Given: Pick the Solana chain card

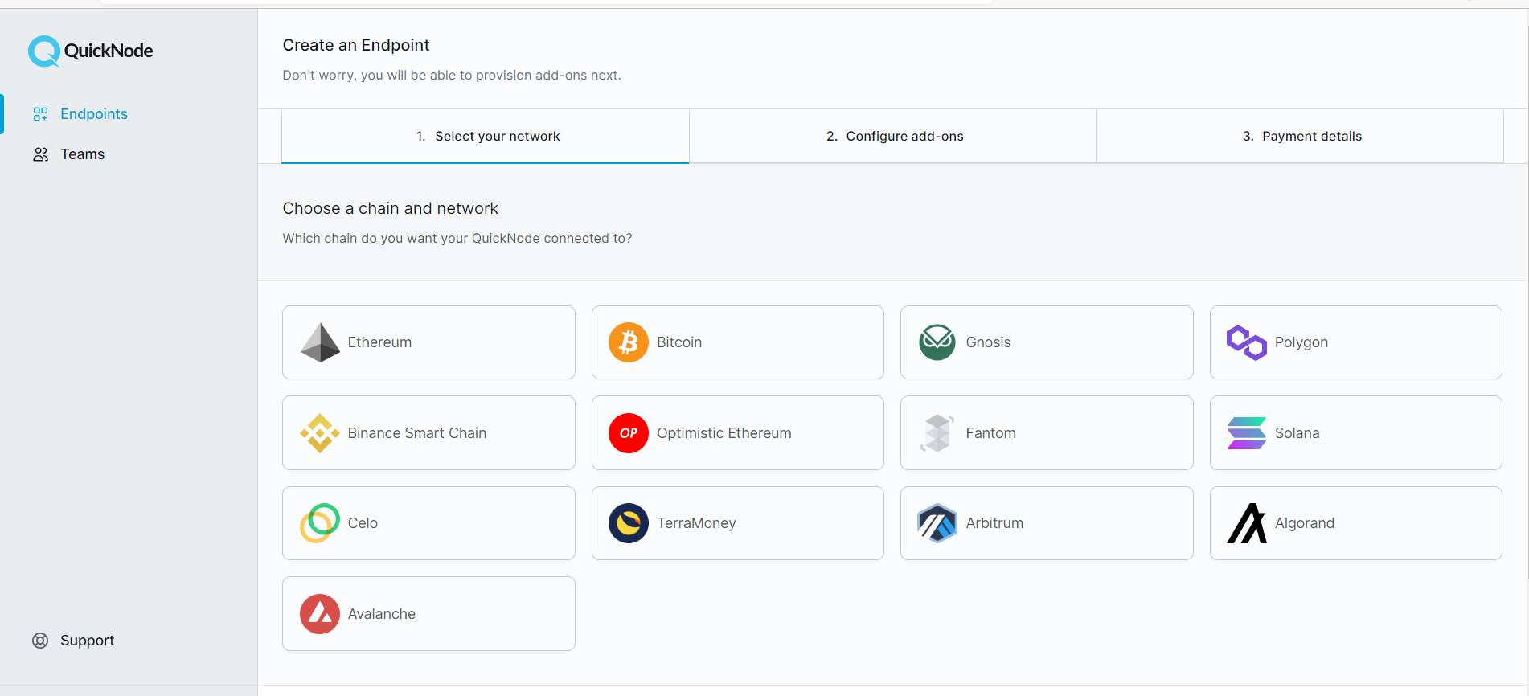Looking at the screenshot, I should [x=1356, y=433].
